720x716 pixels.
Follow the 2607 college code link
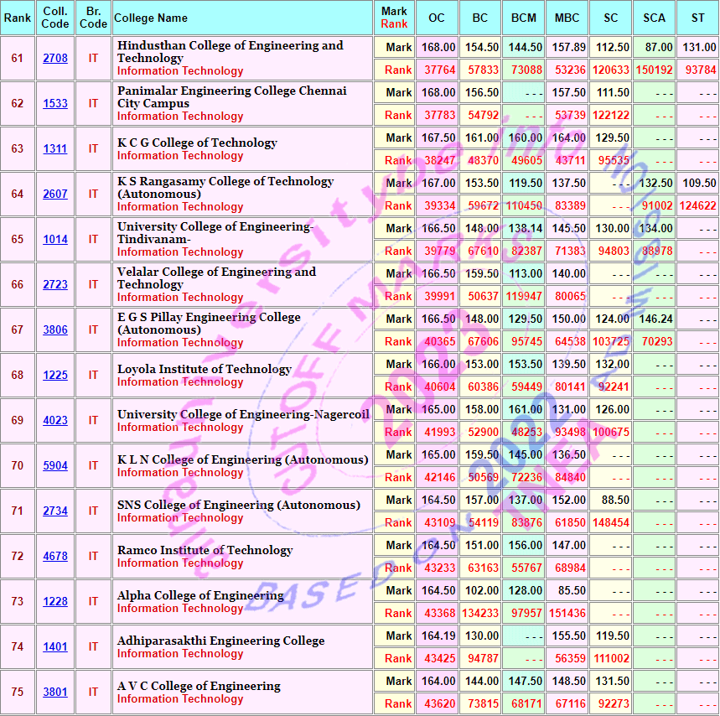point(55,195)
